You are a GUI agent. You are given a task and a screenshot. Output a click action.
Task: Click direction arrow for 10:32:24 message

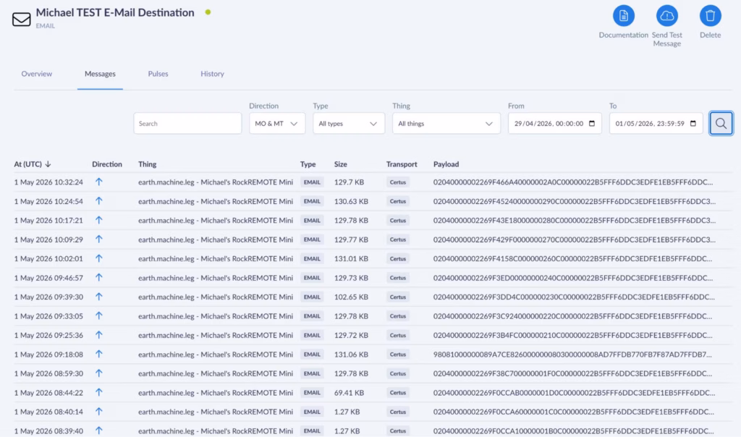(x=98, y=182)
